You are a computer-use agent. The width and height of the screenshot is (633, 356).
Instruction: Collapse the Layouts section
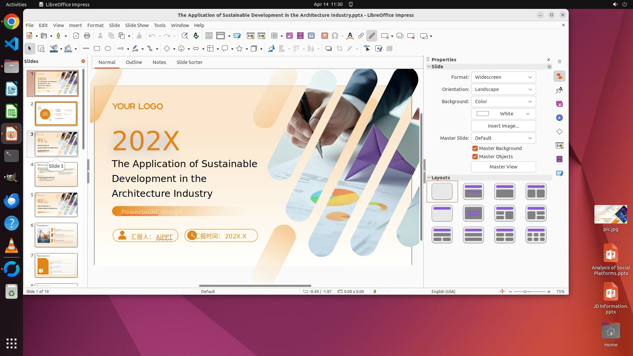click(429, 178)
